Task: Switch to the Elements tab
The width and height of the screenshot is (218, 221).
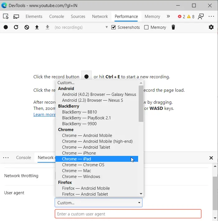Action: [34, 17]
